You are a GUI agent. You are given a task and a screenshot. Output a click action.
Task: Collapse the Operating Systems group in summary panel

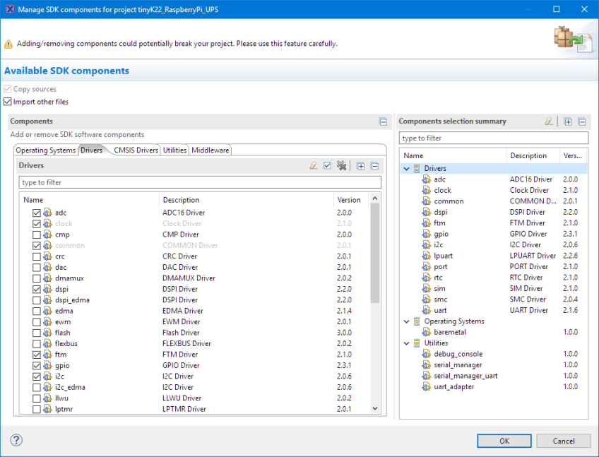[405, 321]
